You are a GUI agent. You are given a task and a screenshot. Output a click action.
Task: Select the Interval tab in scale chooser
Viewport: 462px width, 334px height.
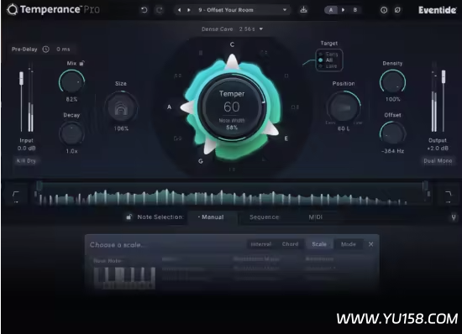(260, 244)
